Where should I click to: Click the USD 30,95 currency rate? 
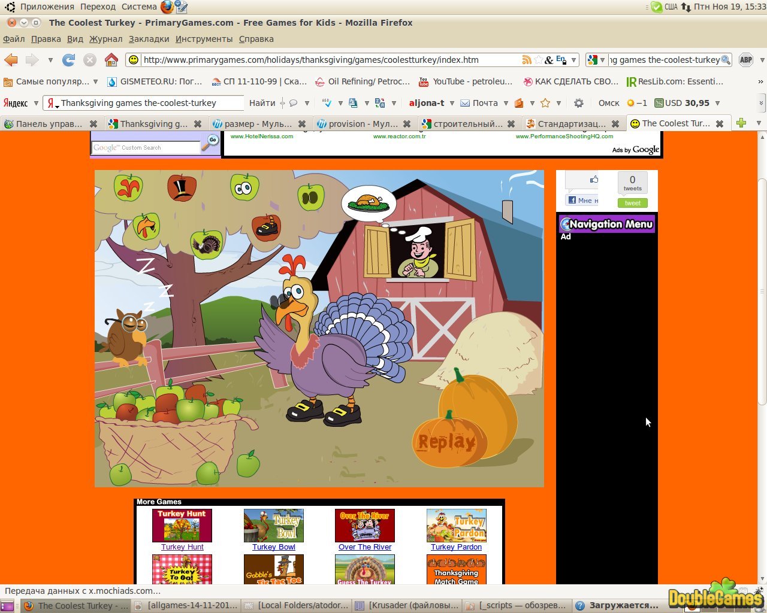pyautogui.click(x=682, y=103)
